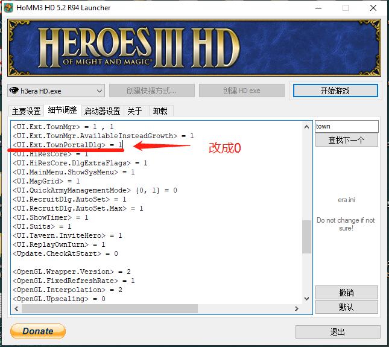Click the <UI.MapGrid> = 1 line
389x347 pixels.
46,181
